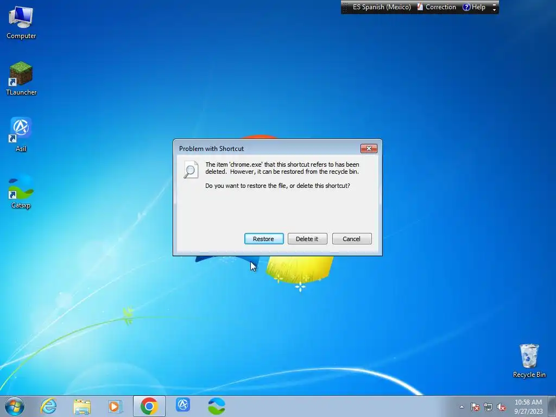Choose Delete it to remove the shortcut
The height and width of the screenshot is (417, 556).
(x=307, y=239)
